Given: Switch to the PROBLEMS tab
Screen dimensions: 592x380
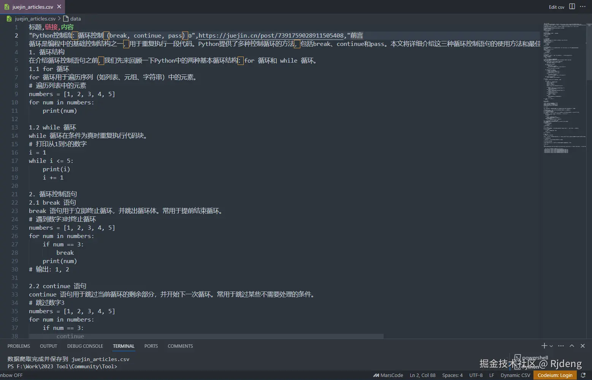Looking at the screenshot, I should 19,346.
